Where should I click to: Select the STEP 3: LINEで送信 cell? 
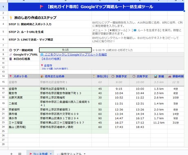pos(50,40)
